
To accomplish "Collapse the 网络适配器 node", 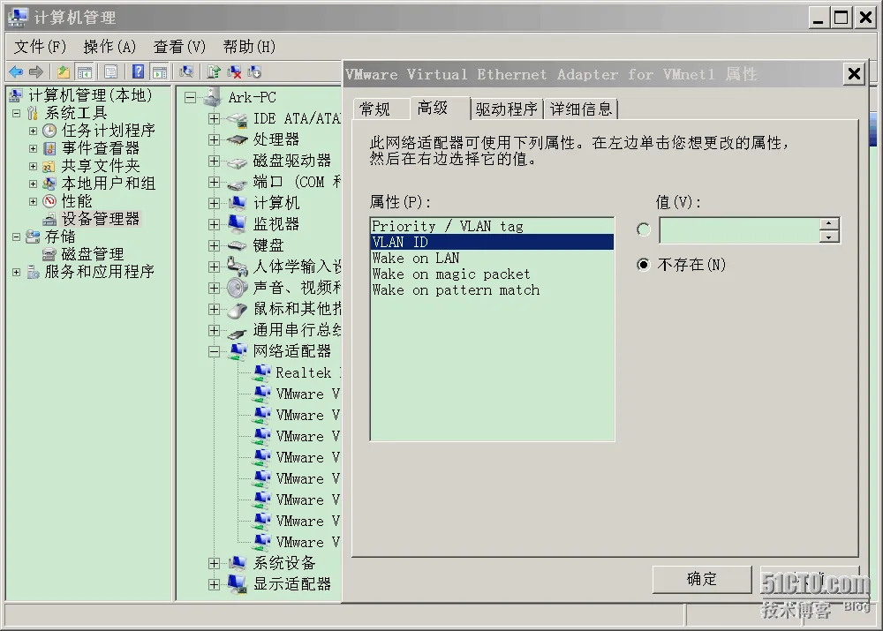I will tap(214, 352).
